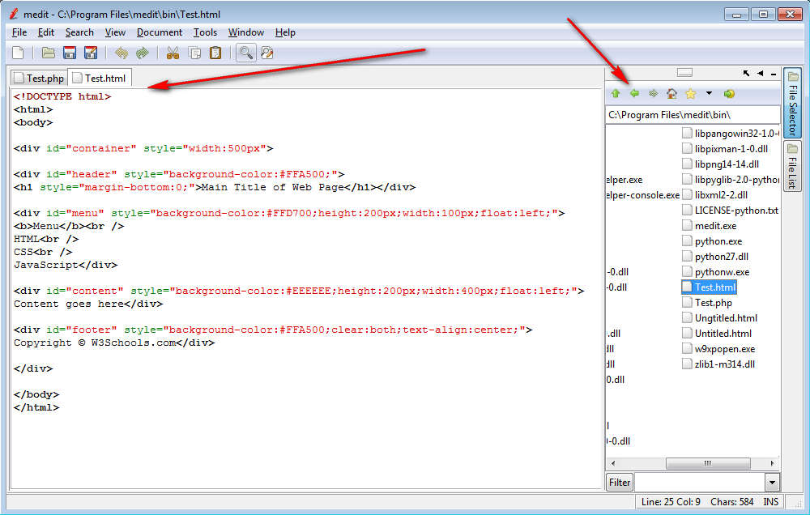Open the Replace tool
Screen dimensions: 810x515
(x=266, y=53)
